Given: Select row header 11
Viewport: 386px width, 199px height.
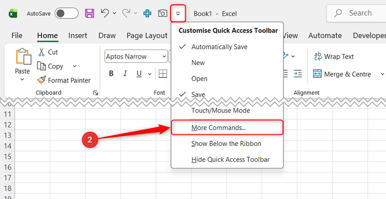Looking at the screenshot, I should tap(8, 114).
